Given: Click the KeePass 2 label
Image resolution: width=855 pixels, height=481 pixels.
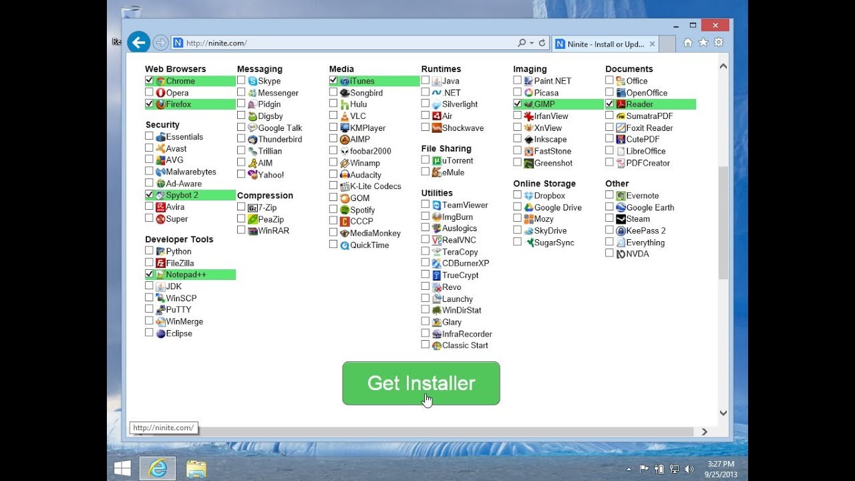Looking at the screenshot, I should click(646, 230).
